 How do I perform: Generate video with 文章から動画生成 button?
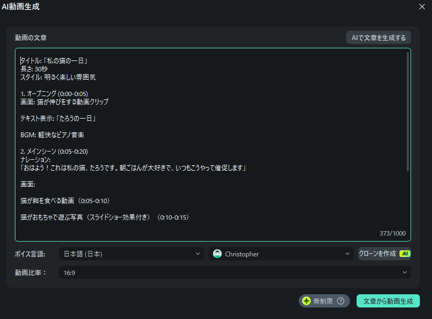coord(388,301)
